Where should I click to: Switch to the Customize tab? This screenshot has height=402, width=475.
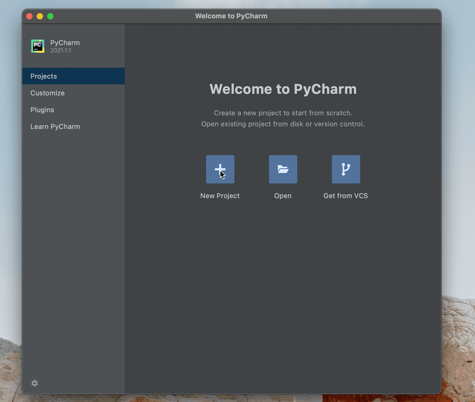(73, 93)
